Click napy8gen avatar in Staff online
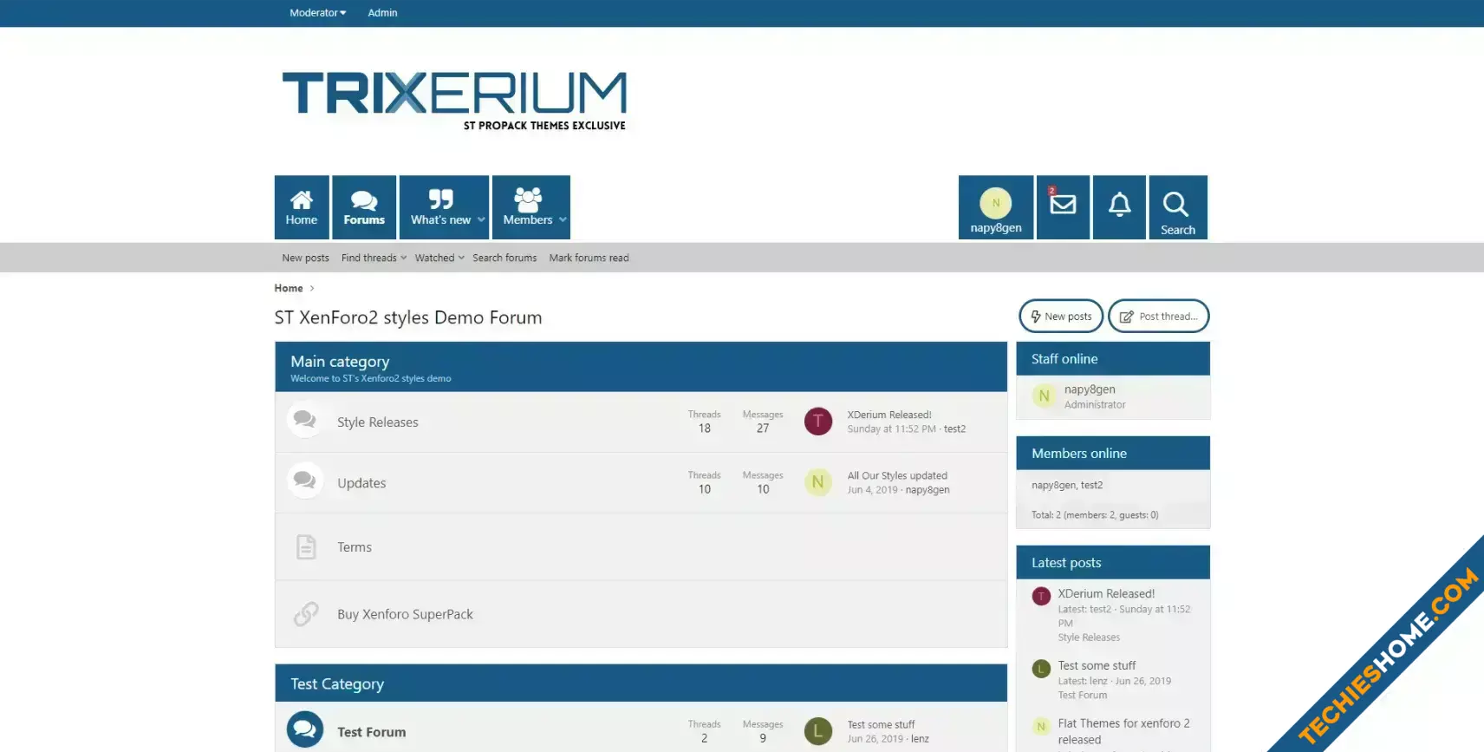 1044,396
